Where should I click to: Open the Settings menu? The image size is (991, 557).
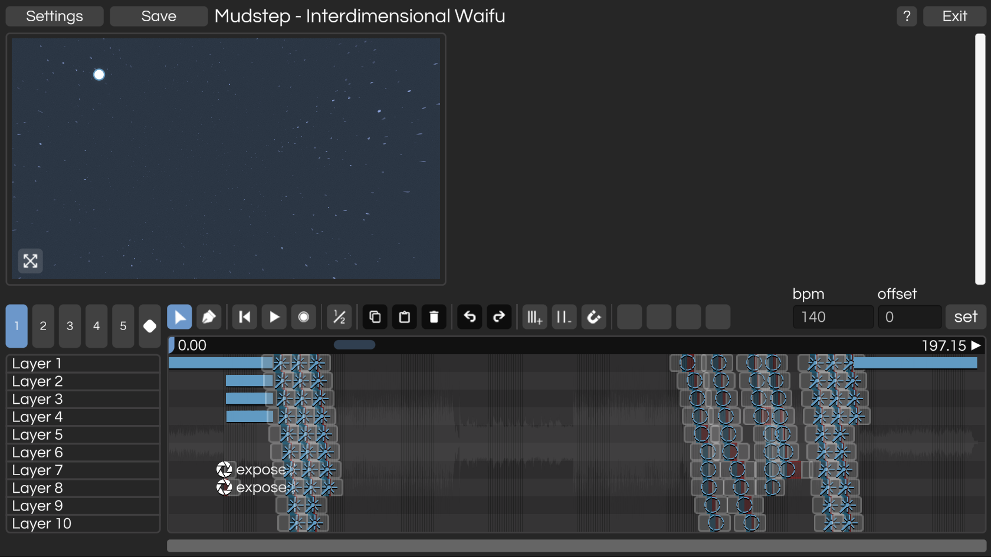[x=54, y=16]
